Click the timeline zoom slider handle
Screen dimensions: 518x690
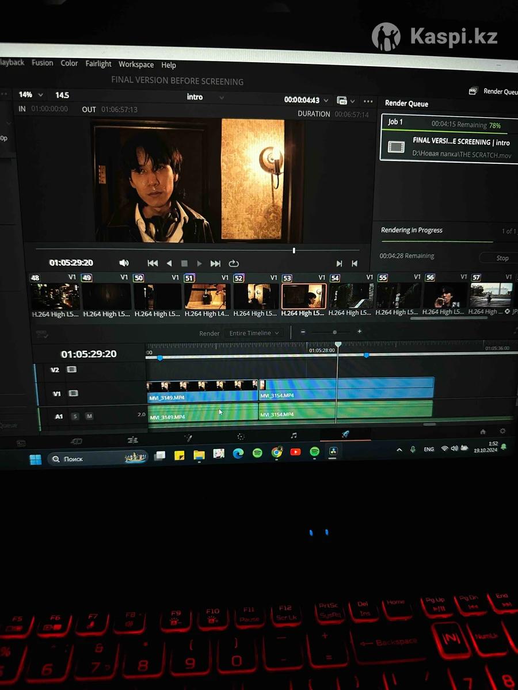pos(334,332)
